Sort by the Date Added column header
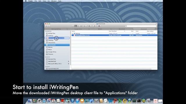This screenshot has height=104, width=186. pos(150,31)
